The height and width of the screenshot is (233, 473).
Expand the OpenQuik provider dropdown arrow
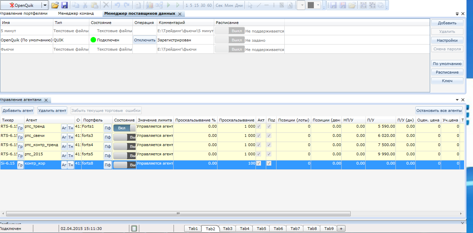45,5
